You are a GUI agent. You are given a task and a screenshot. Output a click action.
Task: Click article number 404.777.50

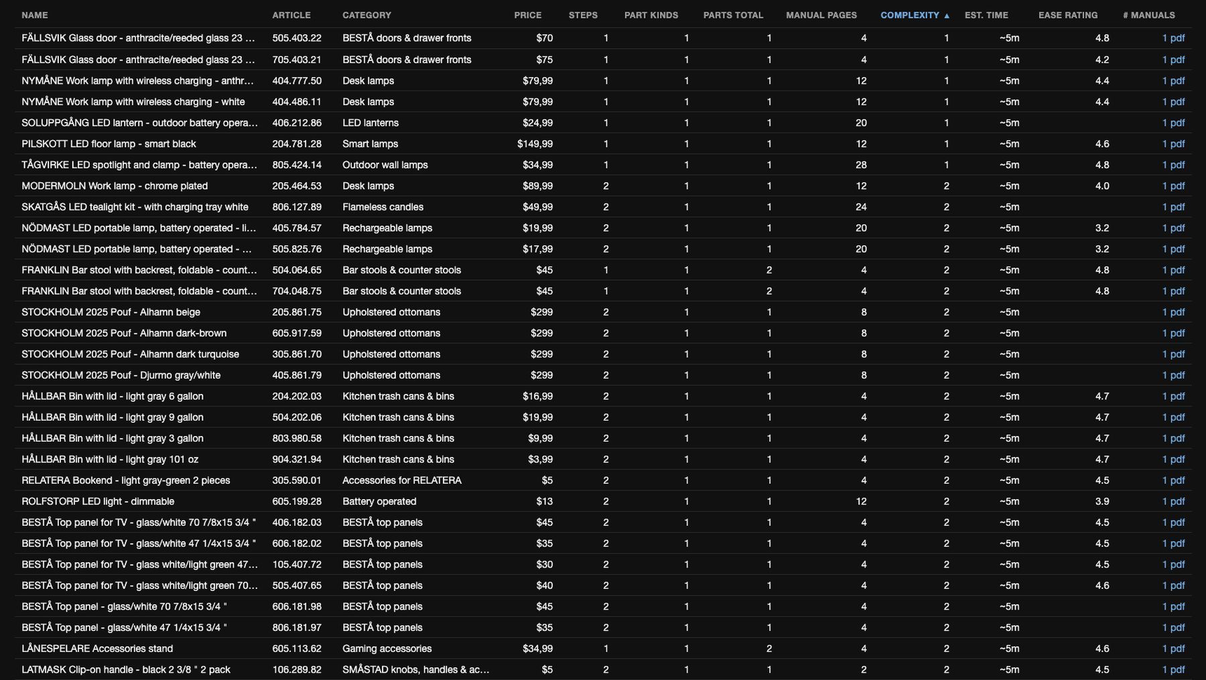click(297, 80)
